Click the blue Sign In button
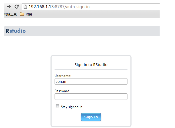Screen dimensions: 175x128 91,117
